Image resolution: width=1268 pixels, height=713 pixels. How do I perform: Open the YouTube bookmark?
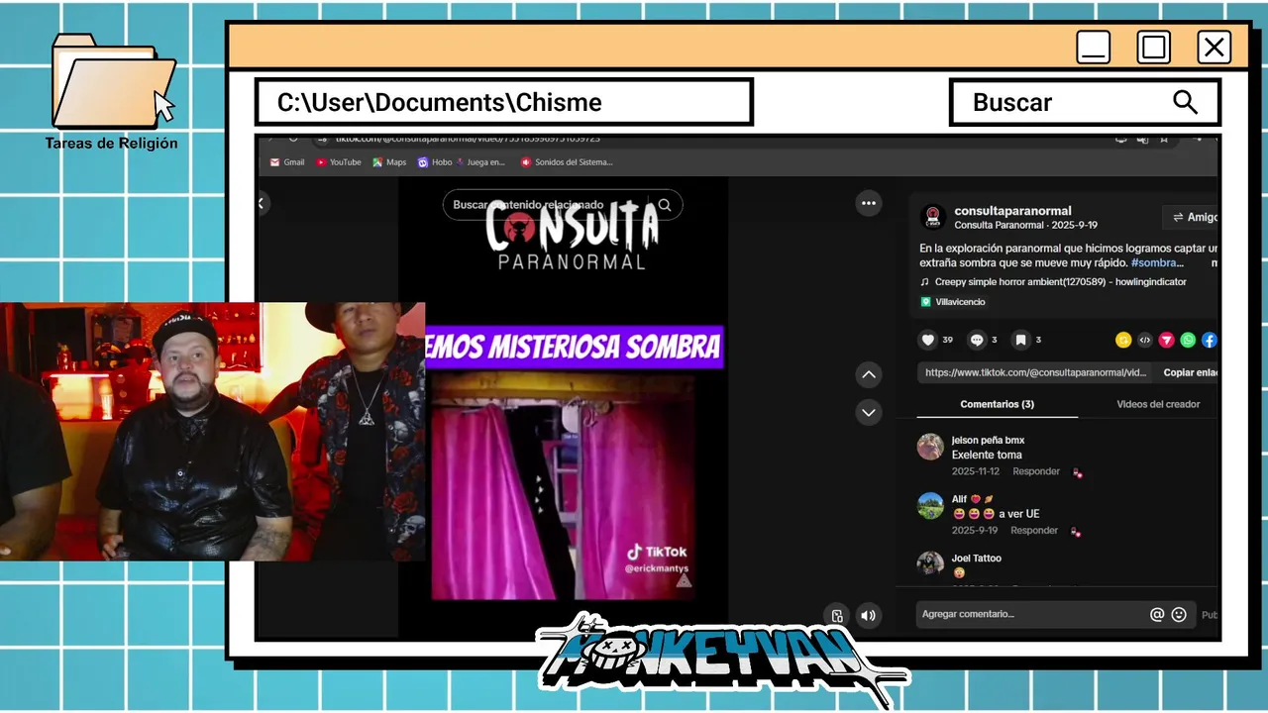tap(339, 162)
